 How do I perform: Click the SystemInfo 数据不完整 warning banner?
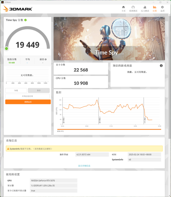84,149
